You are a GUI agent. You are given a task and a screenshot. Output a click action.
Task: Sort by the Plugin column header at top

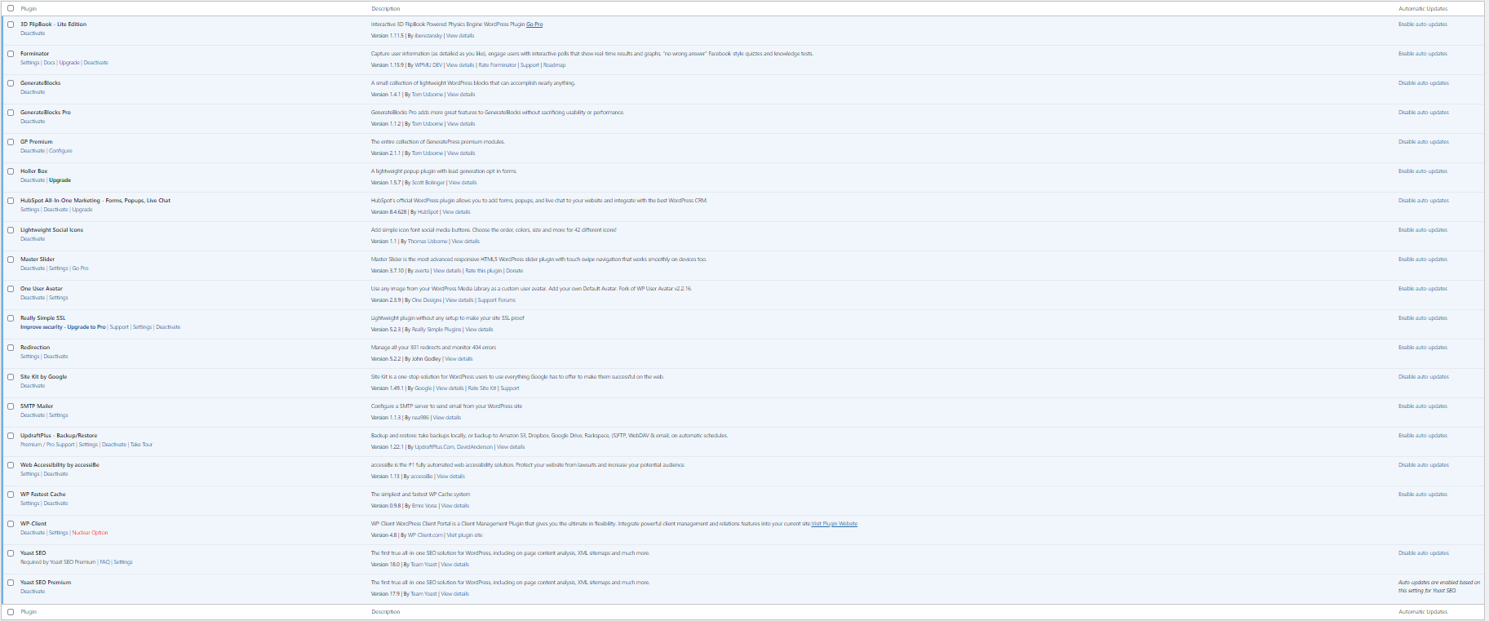coord(29,8)
